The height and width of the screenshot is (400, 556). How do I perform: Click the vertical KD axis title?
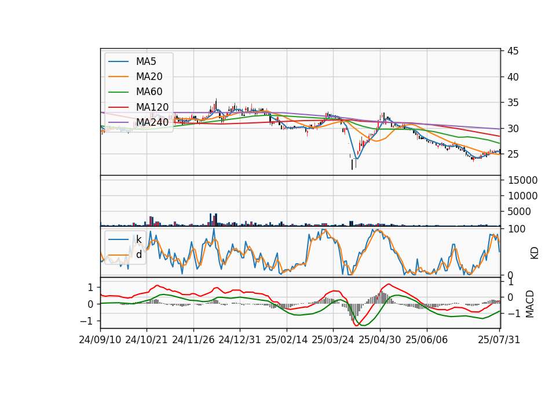click(535, 253)
